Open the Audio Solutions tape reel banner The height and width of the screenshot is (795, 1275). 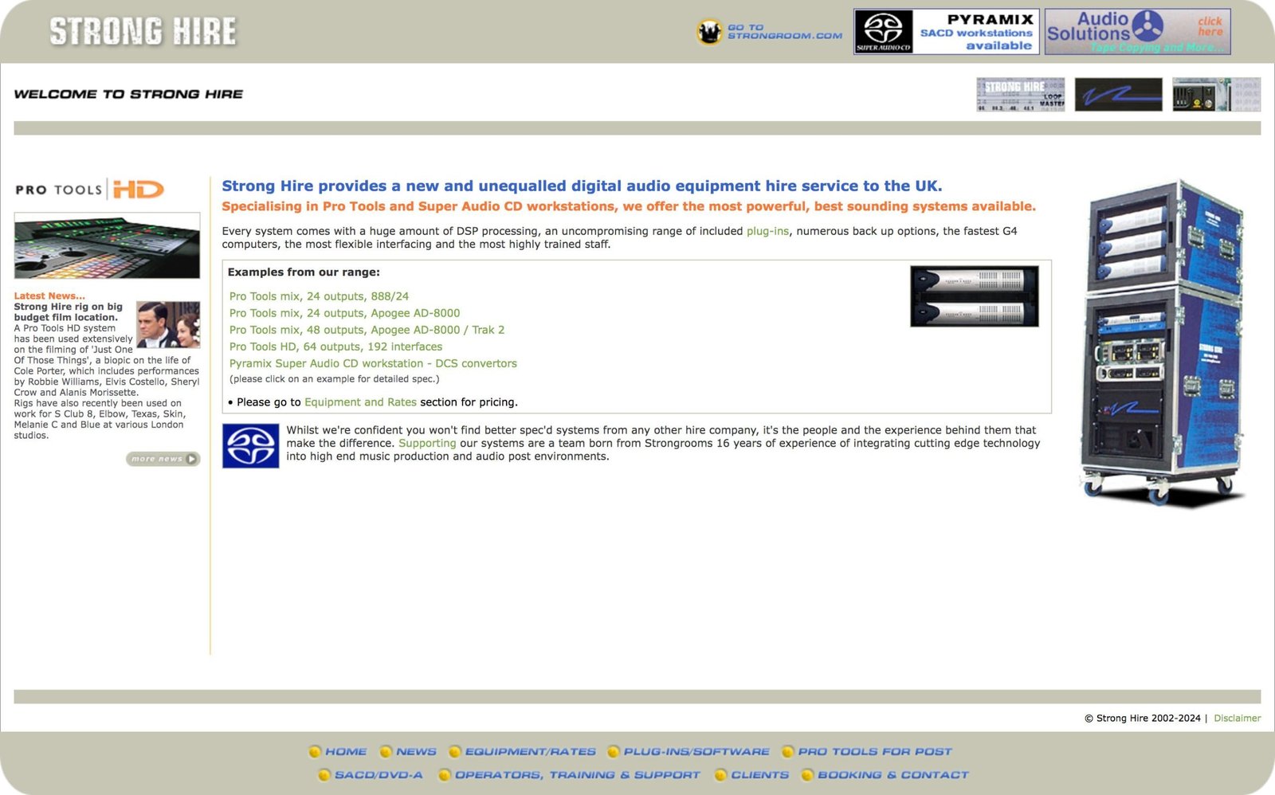tap(1137, 32)
